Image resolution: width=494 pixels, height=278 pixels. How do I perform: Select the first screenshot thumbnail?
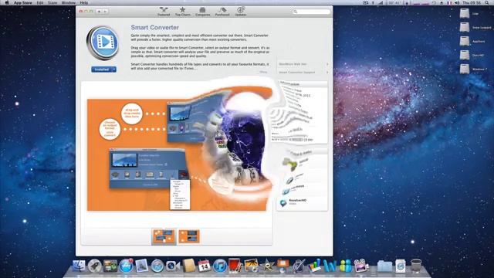(164, 236)
